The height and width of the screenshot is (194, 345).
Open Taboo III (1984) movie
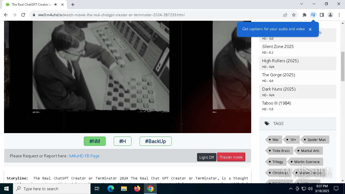coord(277,103)
